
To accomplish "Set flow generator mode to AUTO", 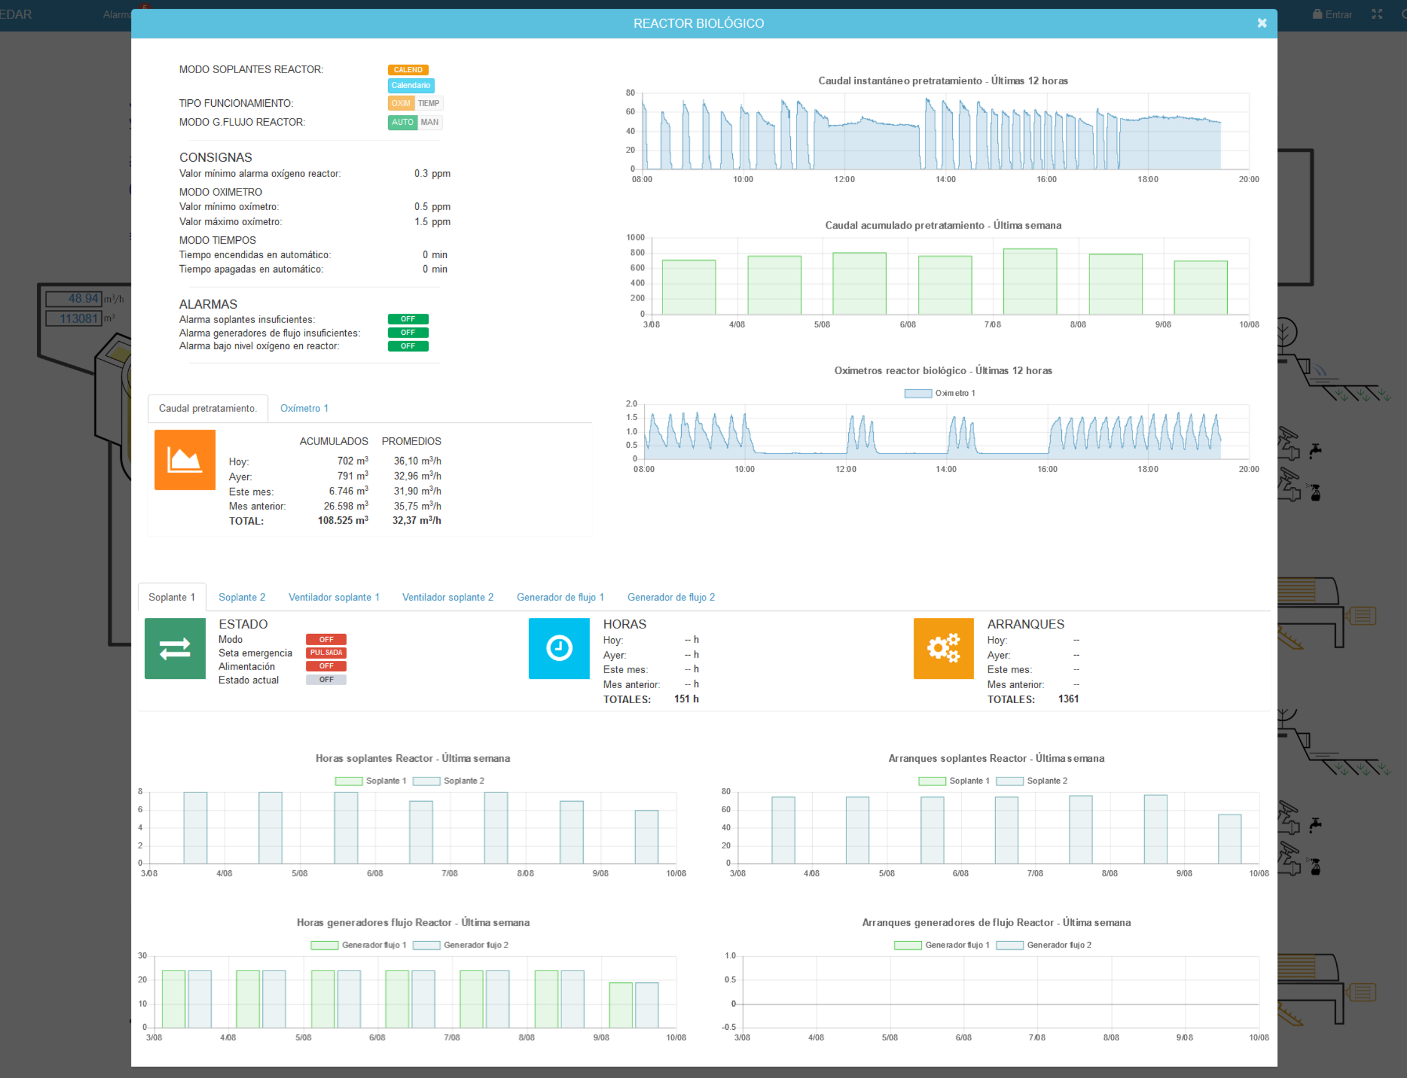I will click(402, 122).
